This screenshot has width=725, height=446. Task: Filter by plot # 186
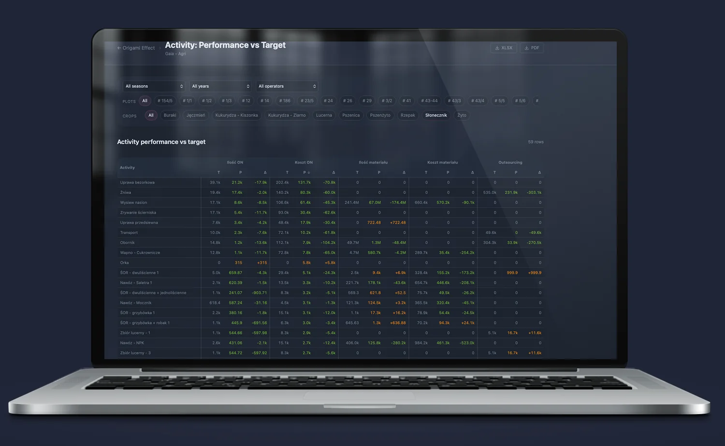click(285, 101)
